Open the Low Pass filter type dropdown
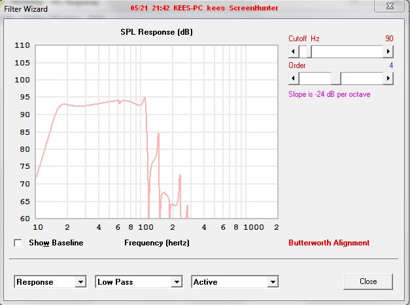Image resolution: width=410 pixels, height=305 pixels. 139,281
